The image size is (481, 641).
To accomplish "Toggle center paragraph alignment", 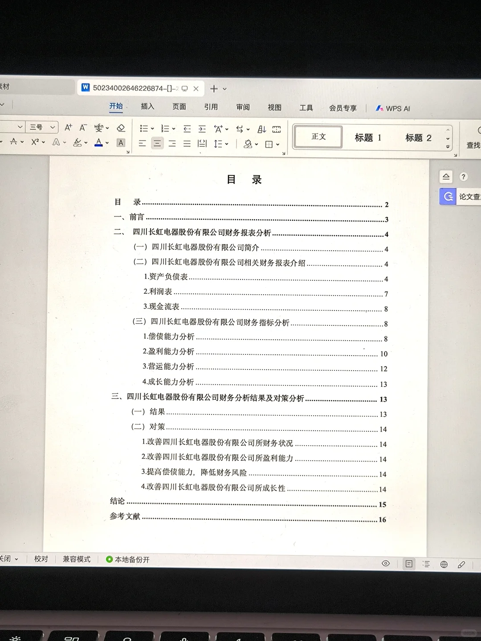I will pyautogui.click(x=157, y=143).
